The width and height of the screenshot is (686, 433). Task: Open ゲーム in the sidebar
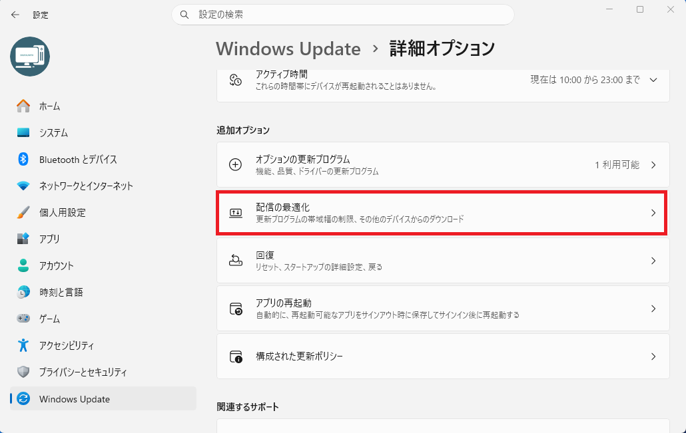(103, 319)
